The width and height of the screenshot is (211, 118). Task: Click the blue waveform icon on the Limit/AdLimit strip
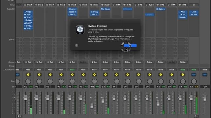pyautogui.click(x=194, y=75)
